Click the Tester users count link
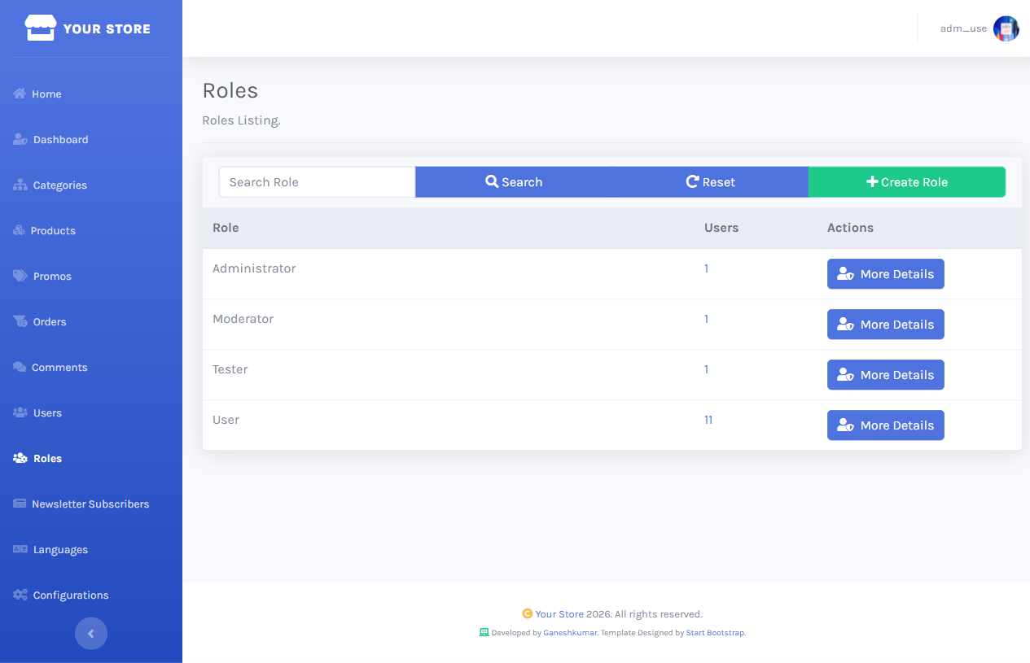Image resolution: width=1030 pixels, height=663 pixels. click(x=706, y=369)
